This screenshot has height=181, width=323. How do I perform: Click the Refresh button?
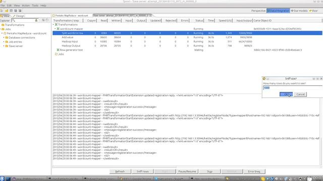pos(120,171)
